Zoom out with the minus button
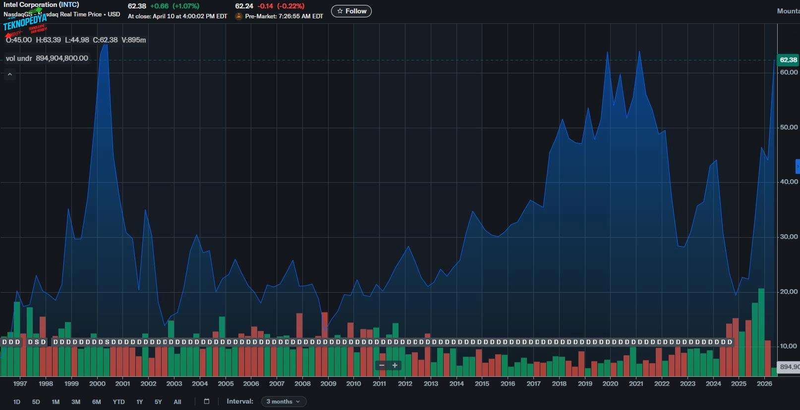This screenshot has height=410, width=800. (x=381, y=365)
